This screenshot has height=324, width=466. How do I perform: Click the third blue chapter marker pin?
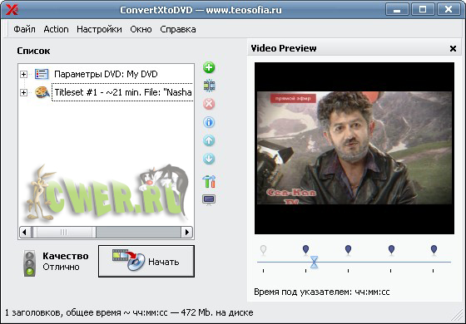coord(391,249)
